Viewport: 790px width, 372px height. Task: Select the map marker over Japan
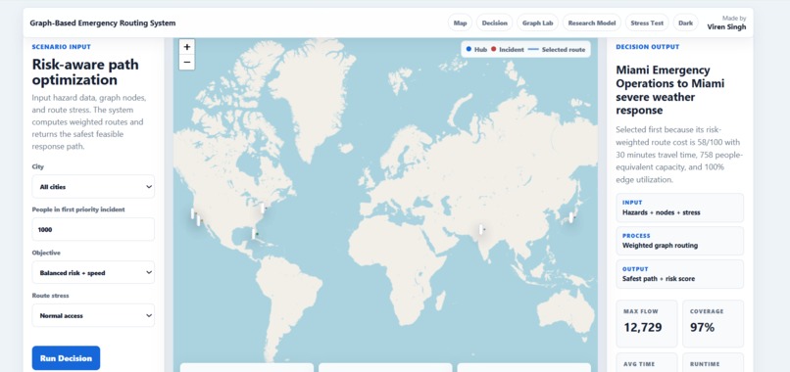(x=570, y=217)
